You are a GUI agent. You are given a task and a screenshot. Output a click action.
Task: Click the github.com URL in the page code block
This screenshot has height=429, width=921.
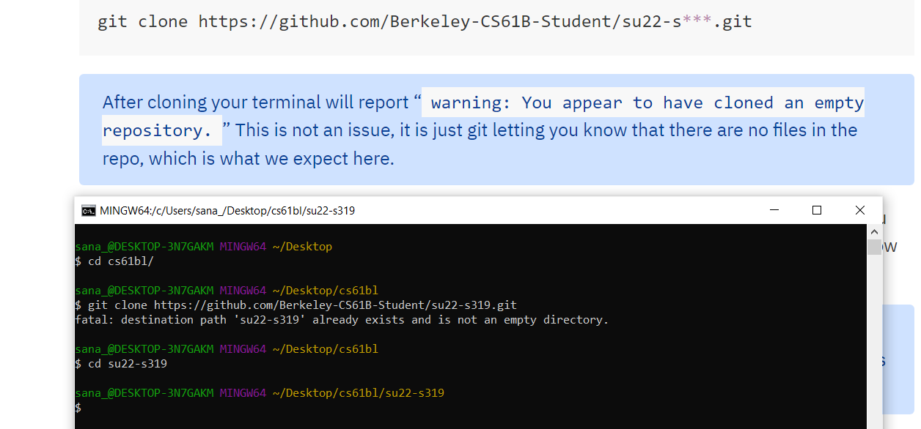(x=440, y=21)
